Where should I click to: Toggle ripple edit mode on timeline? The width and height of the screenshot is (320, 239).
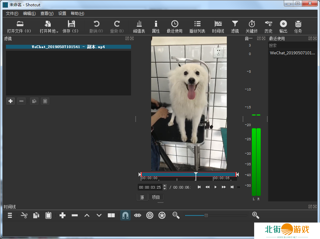click(x=150, y=215)
